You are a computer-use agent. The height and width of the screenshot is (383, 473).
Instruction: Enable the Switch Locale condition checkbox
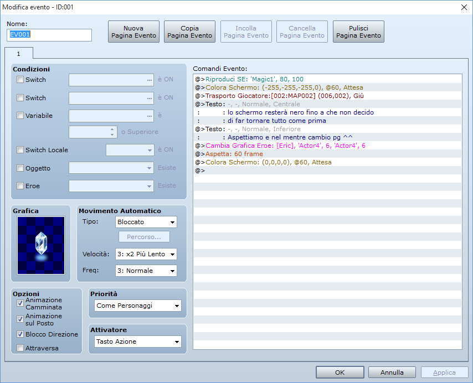pyautogui.click(x=20, y=150)
